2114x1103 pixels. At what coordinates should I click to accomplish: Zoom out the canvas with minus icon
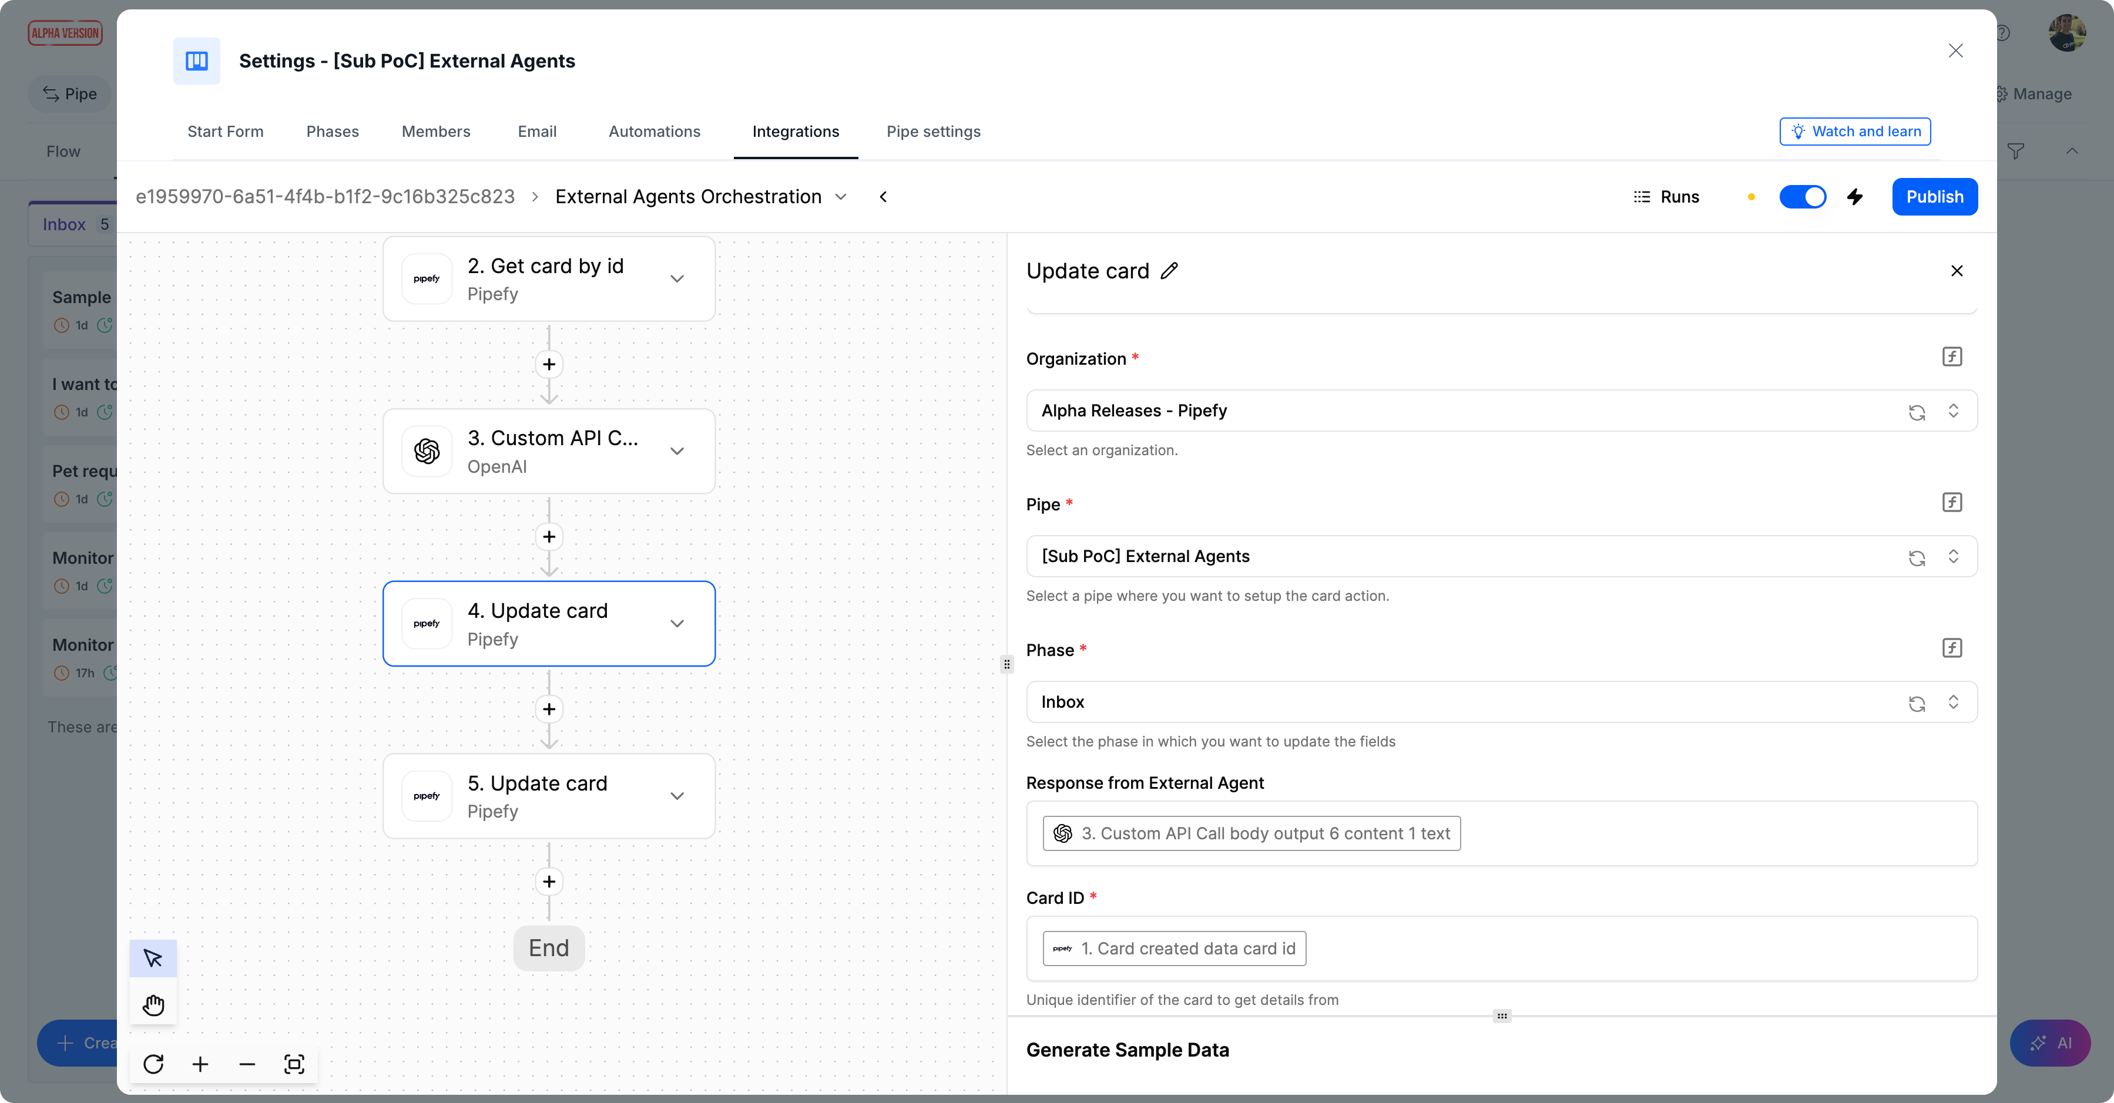(247, 1064)
